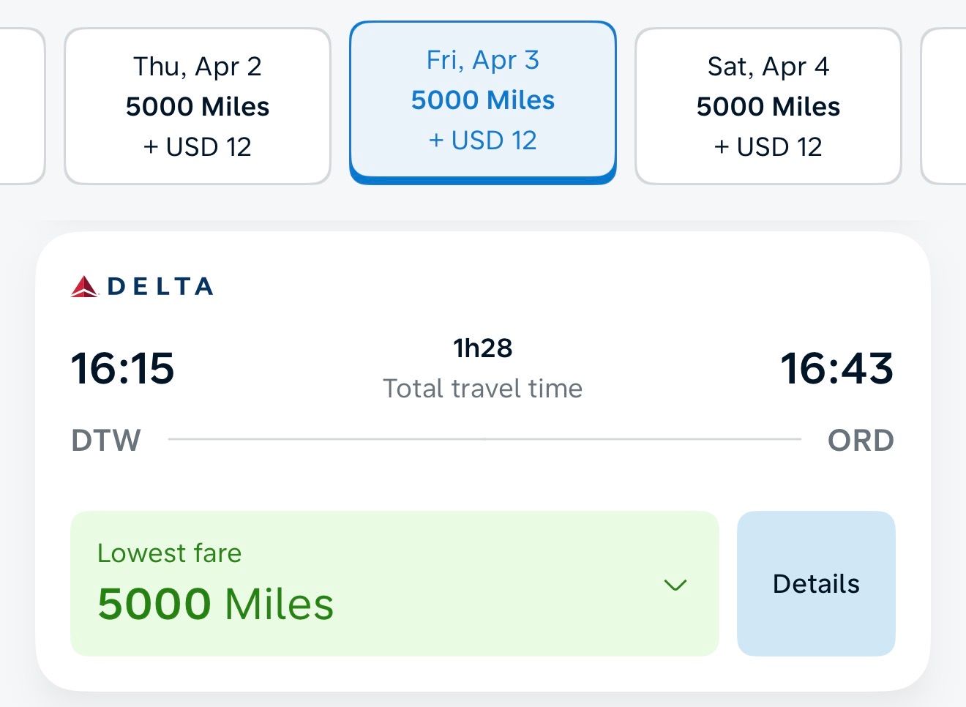Click the Total travel time label

coord(483,389)
